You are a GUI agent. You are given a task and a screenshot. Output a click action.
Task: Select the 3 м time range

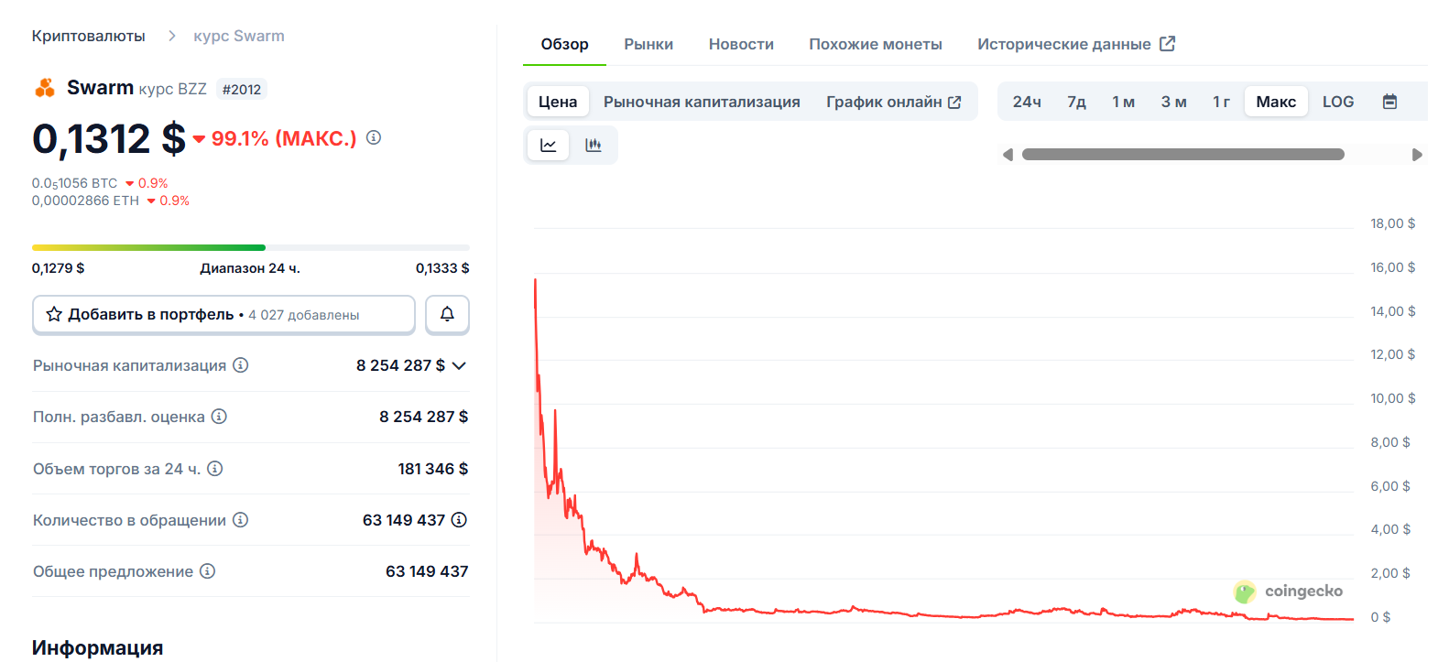pyautogui.click(x=1174, y=102)
